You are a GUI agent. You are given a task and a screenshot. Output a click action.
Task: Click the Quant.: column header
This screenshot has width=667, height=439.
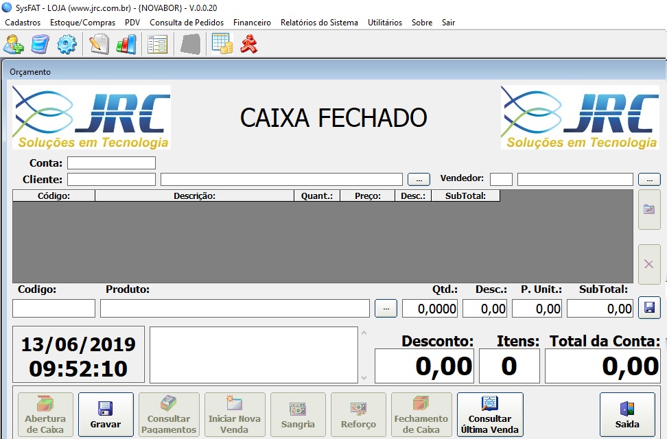[x=317, y=195]
